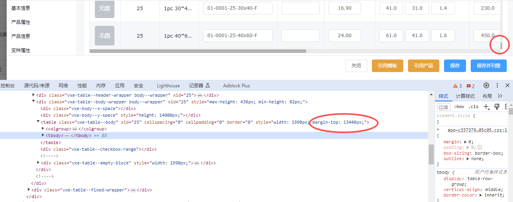The height and width of the screenshot is (202, 513).
Task: Open DevTools settings gear
Action: point(486,85)
